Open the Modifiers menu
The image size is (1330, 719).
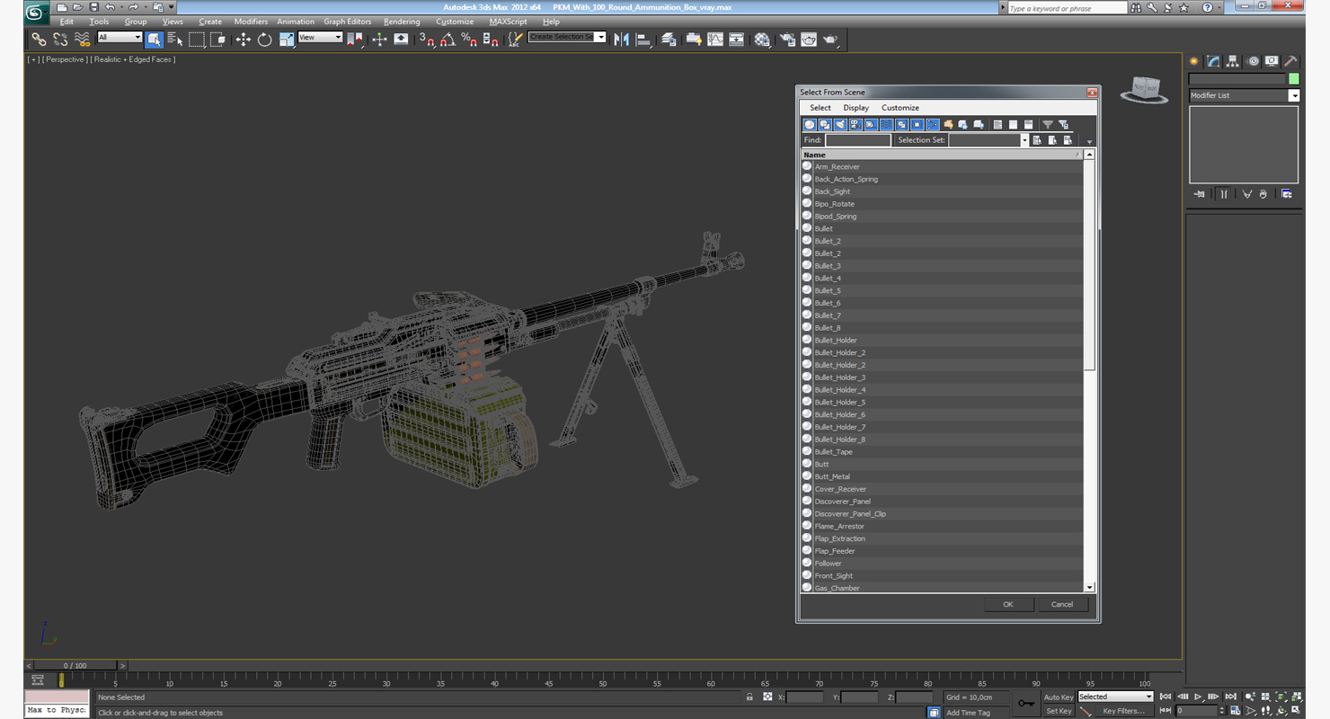click(x=251, y=22)
